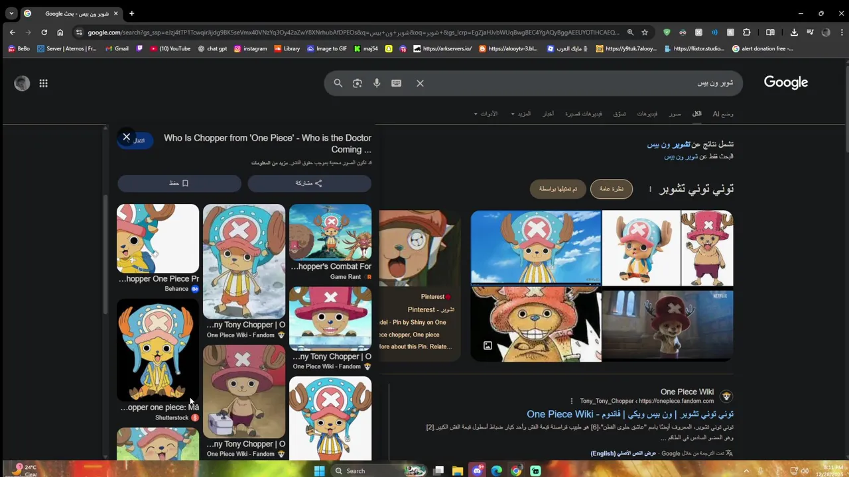Open Microsoft Edge from the taskbar
This screenshot has height=477, width=849.
[x=497, y=471]
